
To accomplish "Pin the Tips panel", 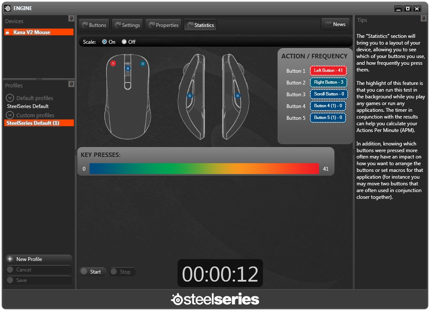I will point(424,18).
